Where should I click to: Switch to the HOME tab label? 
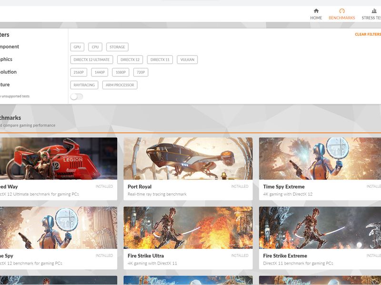(x=316, y=18)
